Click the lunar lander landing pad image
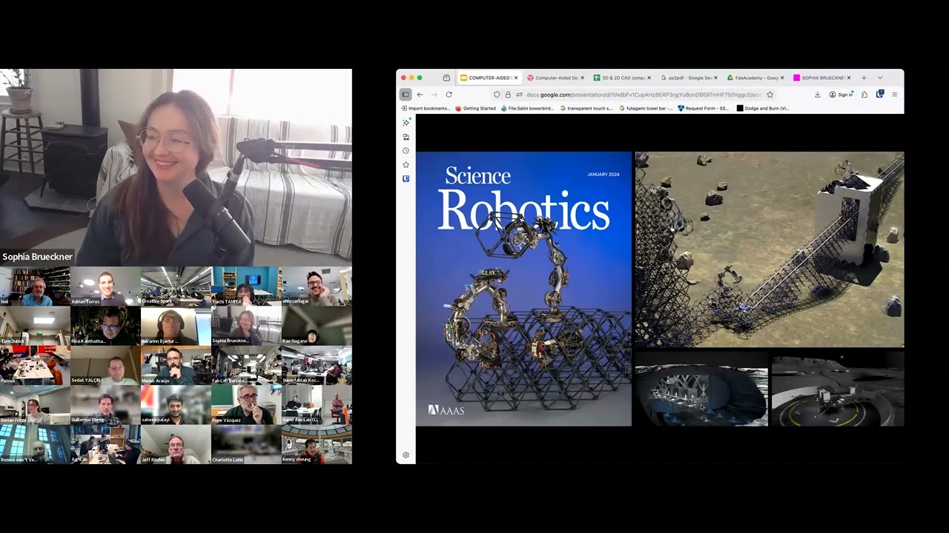This screenshot has width=949, height=533. point(838,388)
